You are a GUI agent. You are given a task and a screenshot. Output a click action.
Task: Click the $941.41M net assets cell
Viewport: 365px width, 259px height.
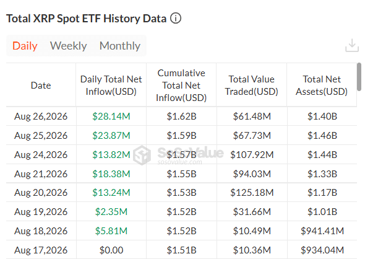(x=322, y=230)
